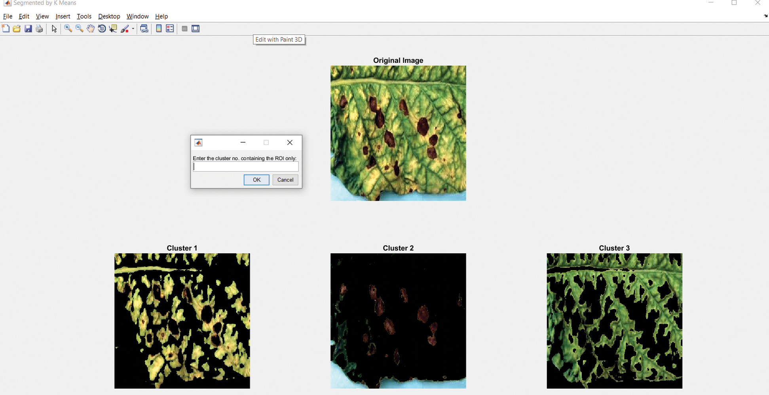Screen dimensions: 769x395
Task: Toggle the Data Cursor tool
Action: click(x=113, y=28)
